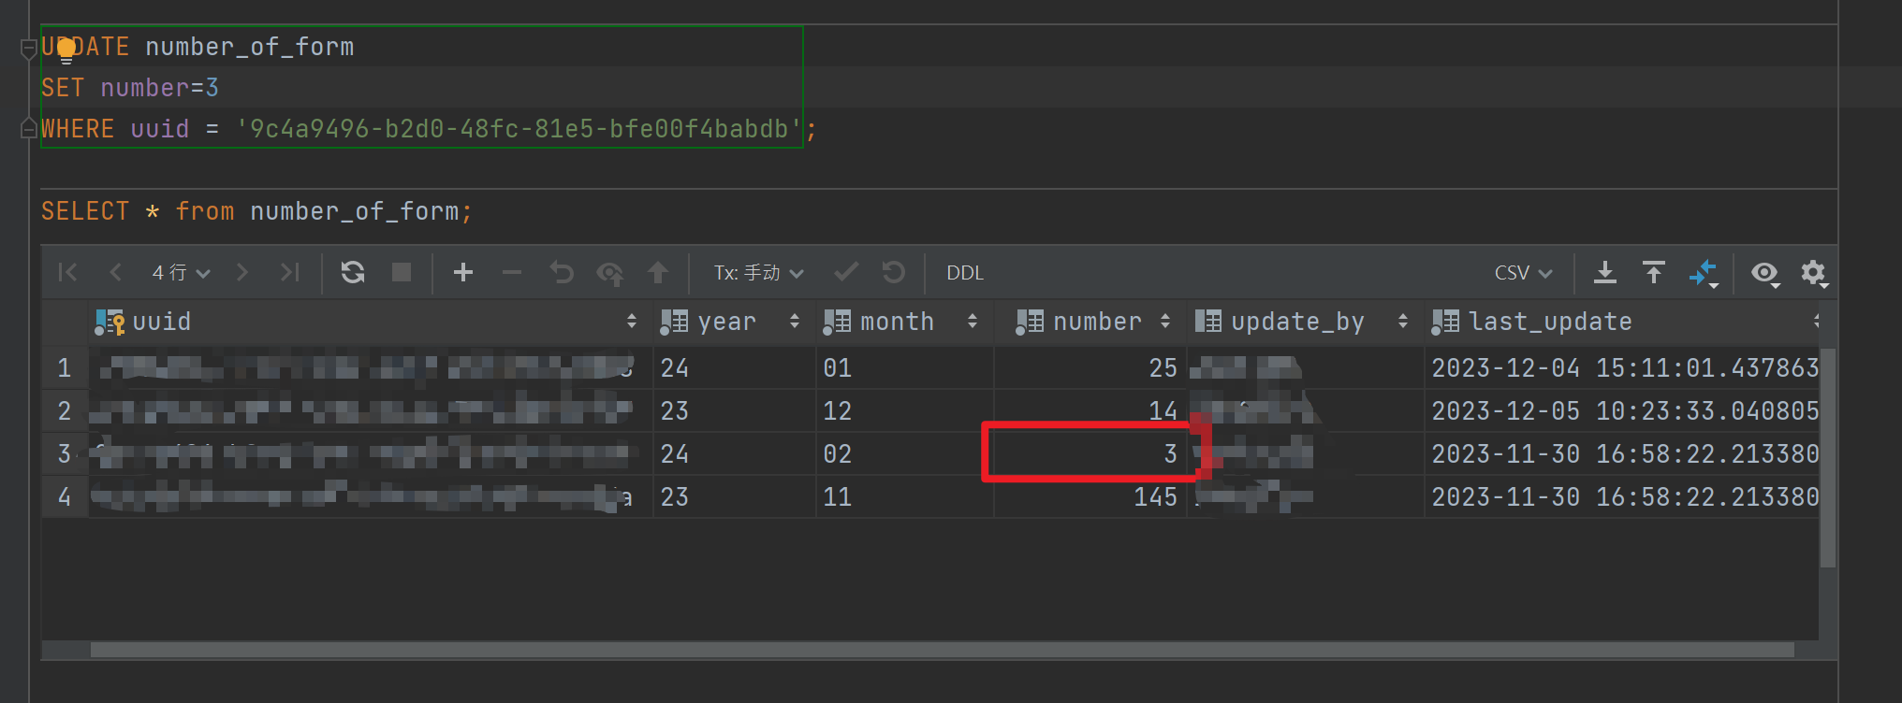
Task: Open the DDL view
Action: 962,272
